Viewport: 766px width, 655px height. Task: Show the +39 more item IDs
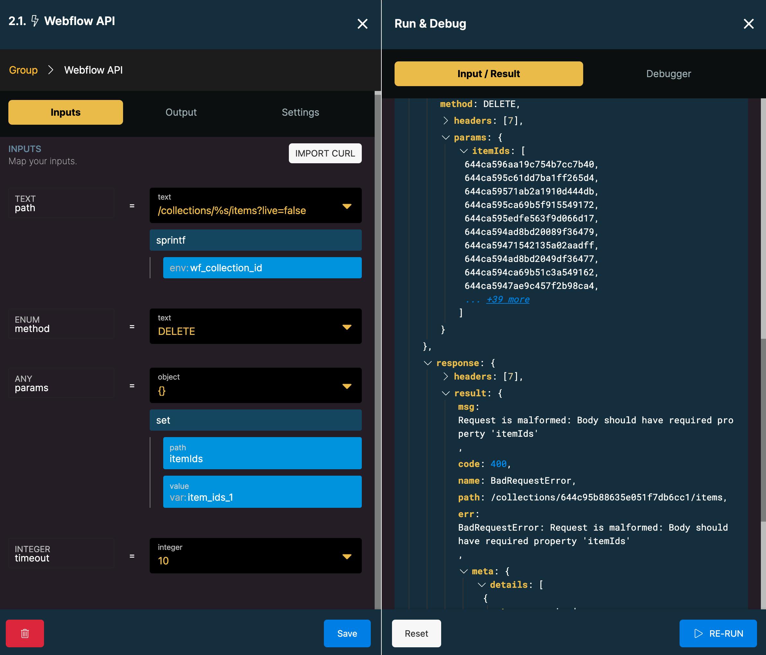508,299
